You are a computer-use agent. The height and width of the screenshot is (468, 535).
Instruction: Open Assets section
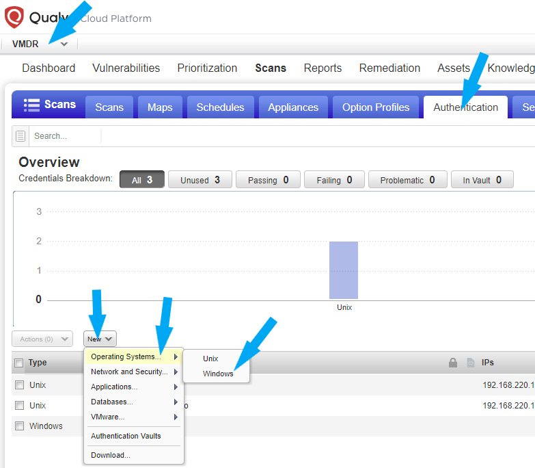454,68
